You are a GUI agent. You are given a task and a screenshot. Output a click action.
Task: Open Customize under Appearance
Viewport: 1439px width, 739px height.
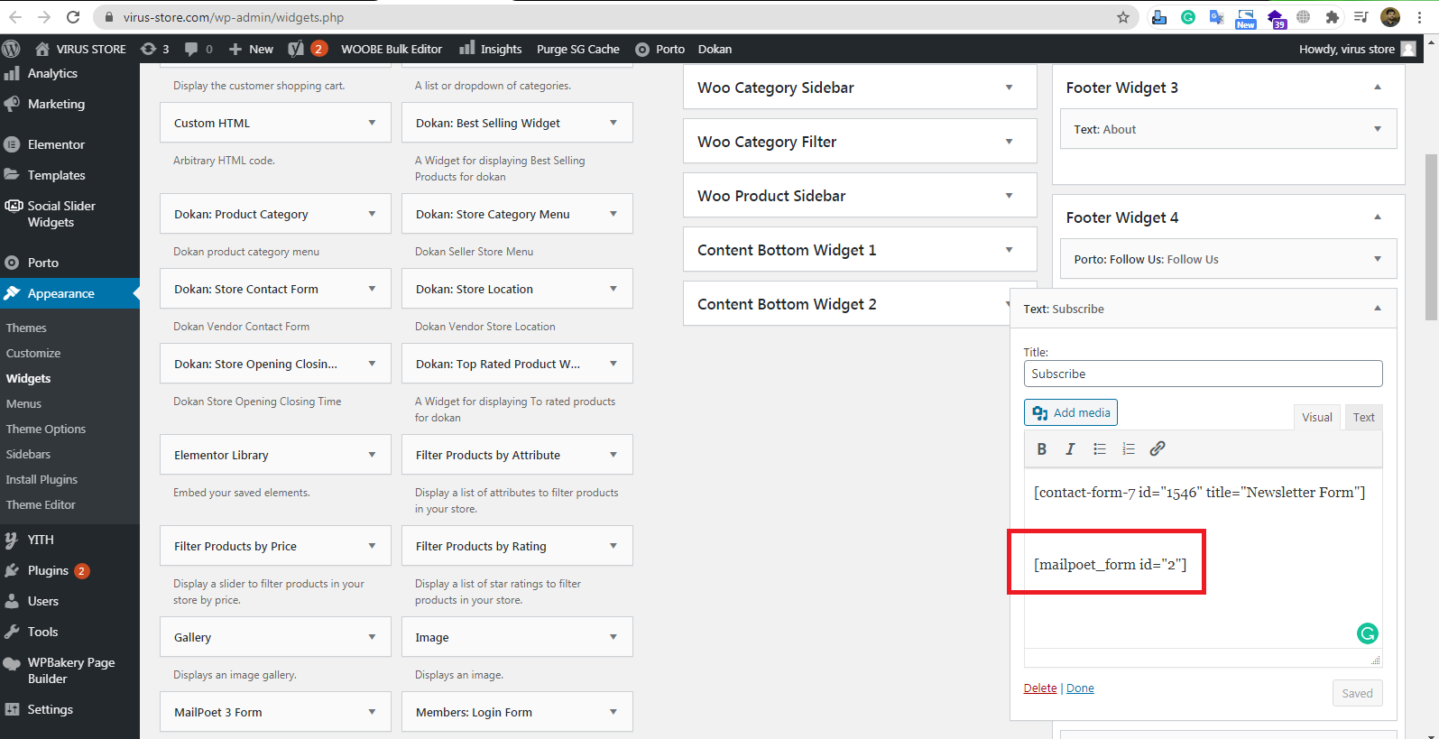coord(33,353)
